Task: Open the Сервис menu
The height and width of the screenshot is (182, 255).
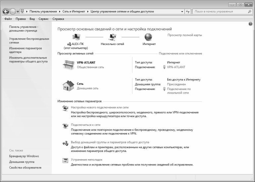Action: pos(43,19)
